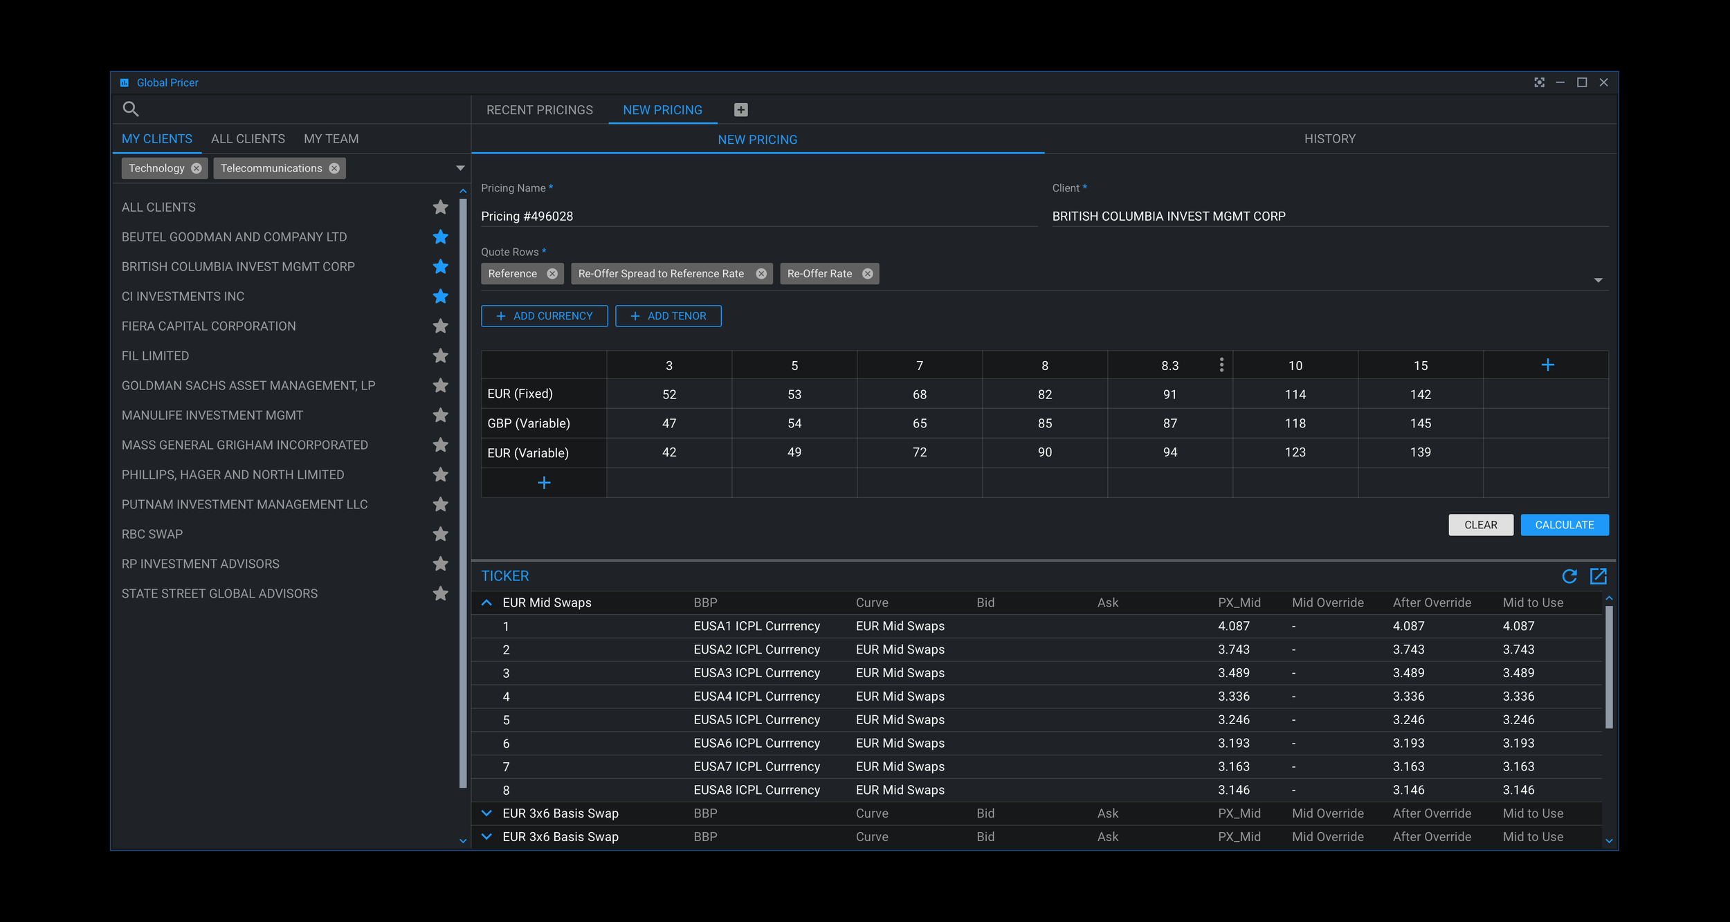Add a new pricing tab with plus icon
This screenshot has width=1730, height=922.
point(740,110)
